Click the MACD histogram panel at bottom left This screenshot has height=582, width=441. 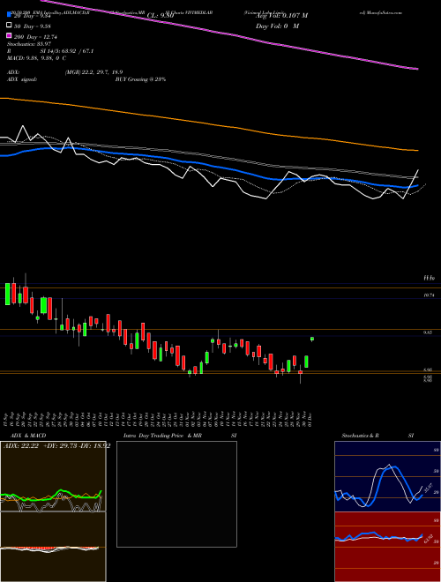tap(53, 547)
